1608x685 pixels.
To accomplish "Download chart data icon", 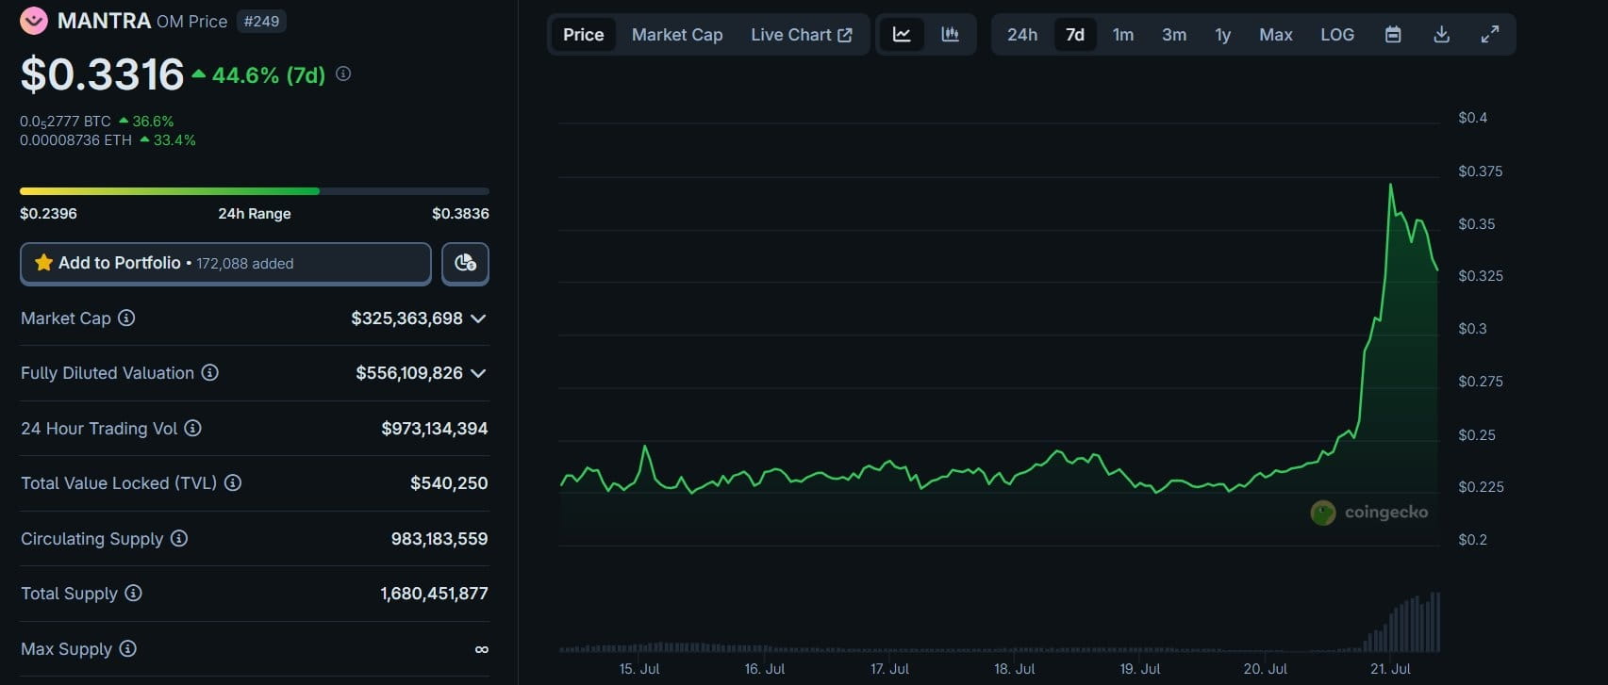I will (1441, 35).
